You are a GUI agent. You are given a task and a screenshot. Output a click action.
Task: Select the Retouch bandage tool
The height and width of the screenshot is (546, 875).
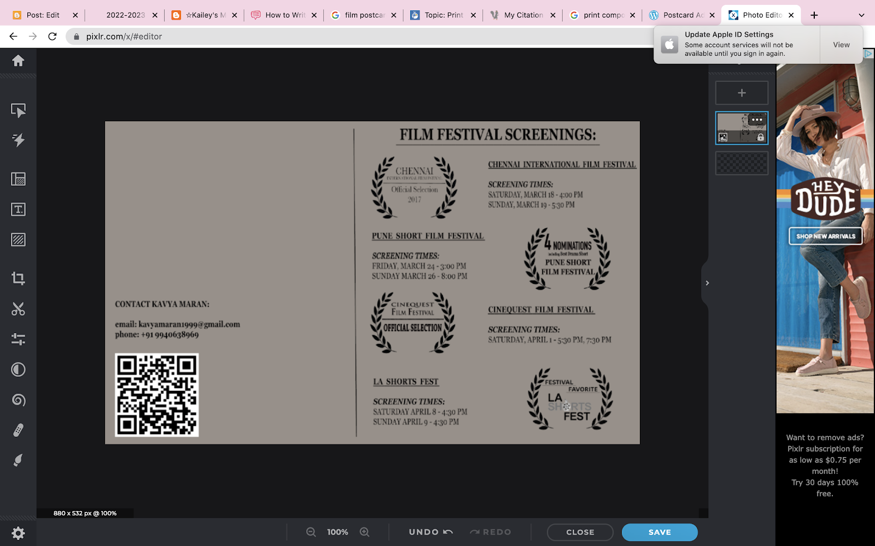coord(18,430)
